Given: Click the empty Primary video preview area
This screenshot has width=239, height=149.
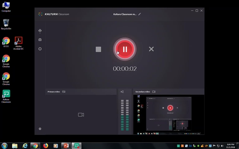Looking at the screenshot, I should 81,115.
